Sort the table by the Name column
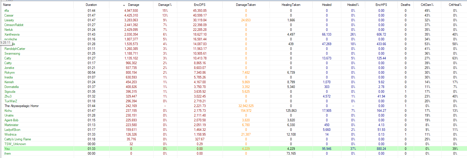 7,5
